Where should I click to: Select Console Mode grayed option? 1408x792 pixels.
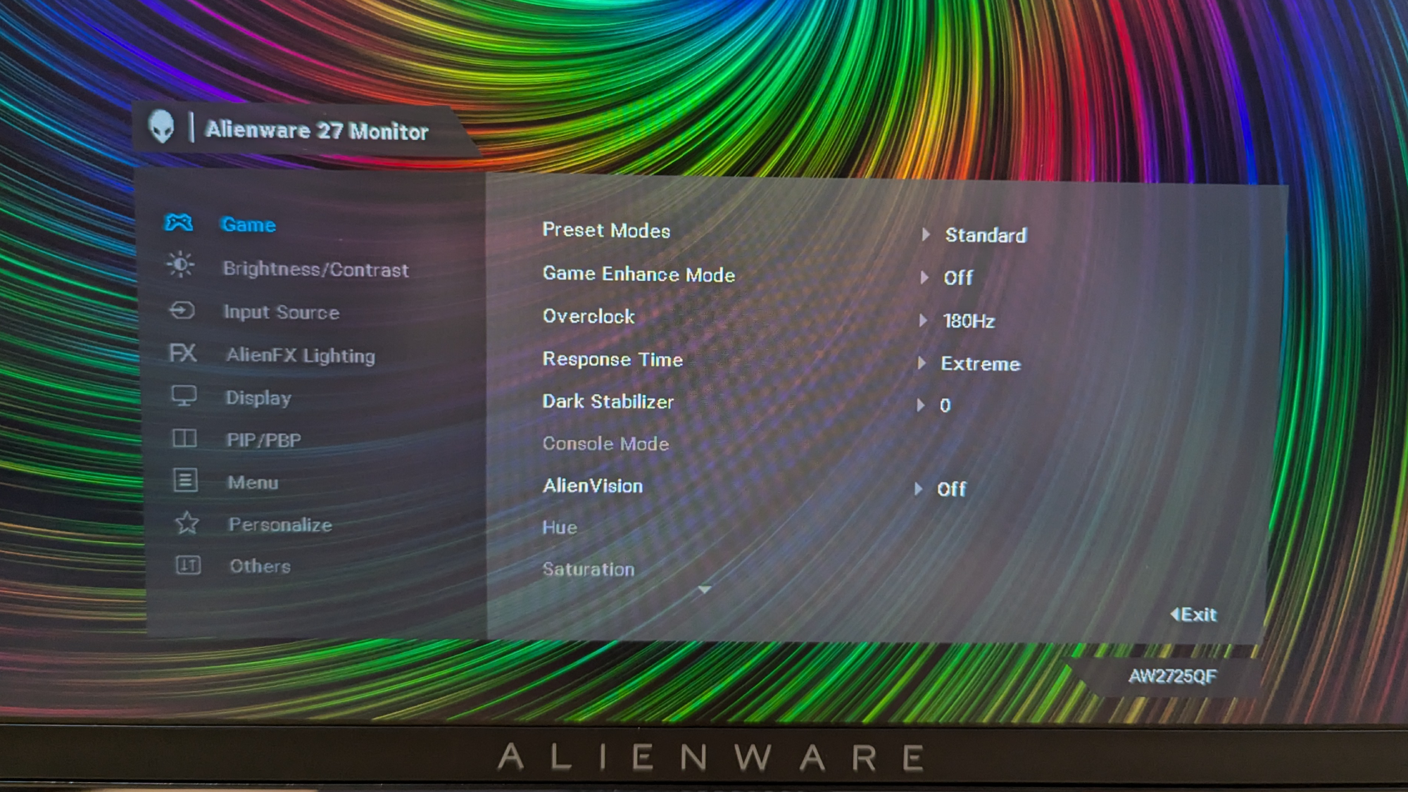click(605, 444)
